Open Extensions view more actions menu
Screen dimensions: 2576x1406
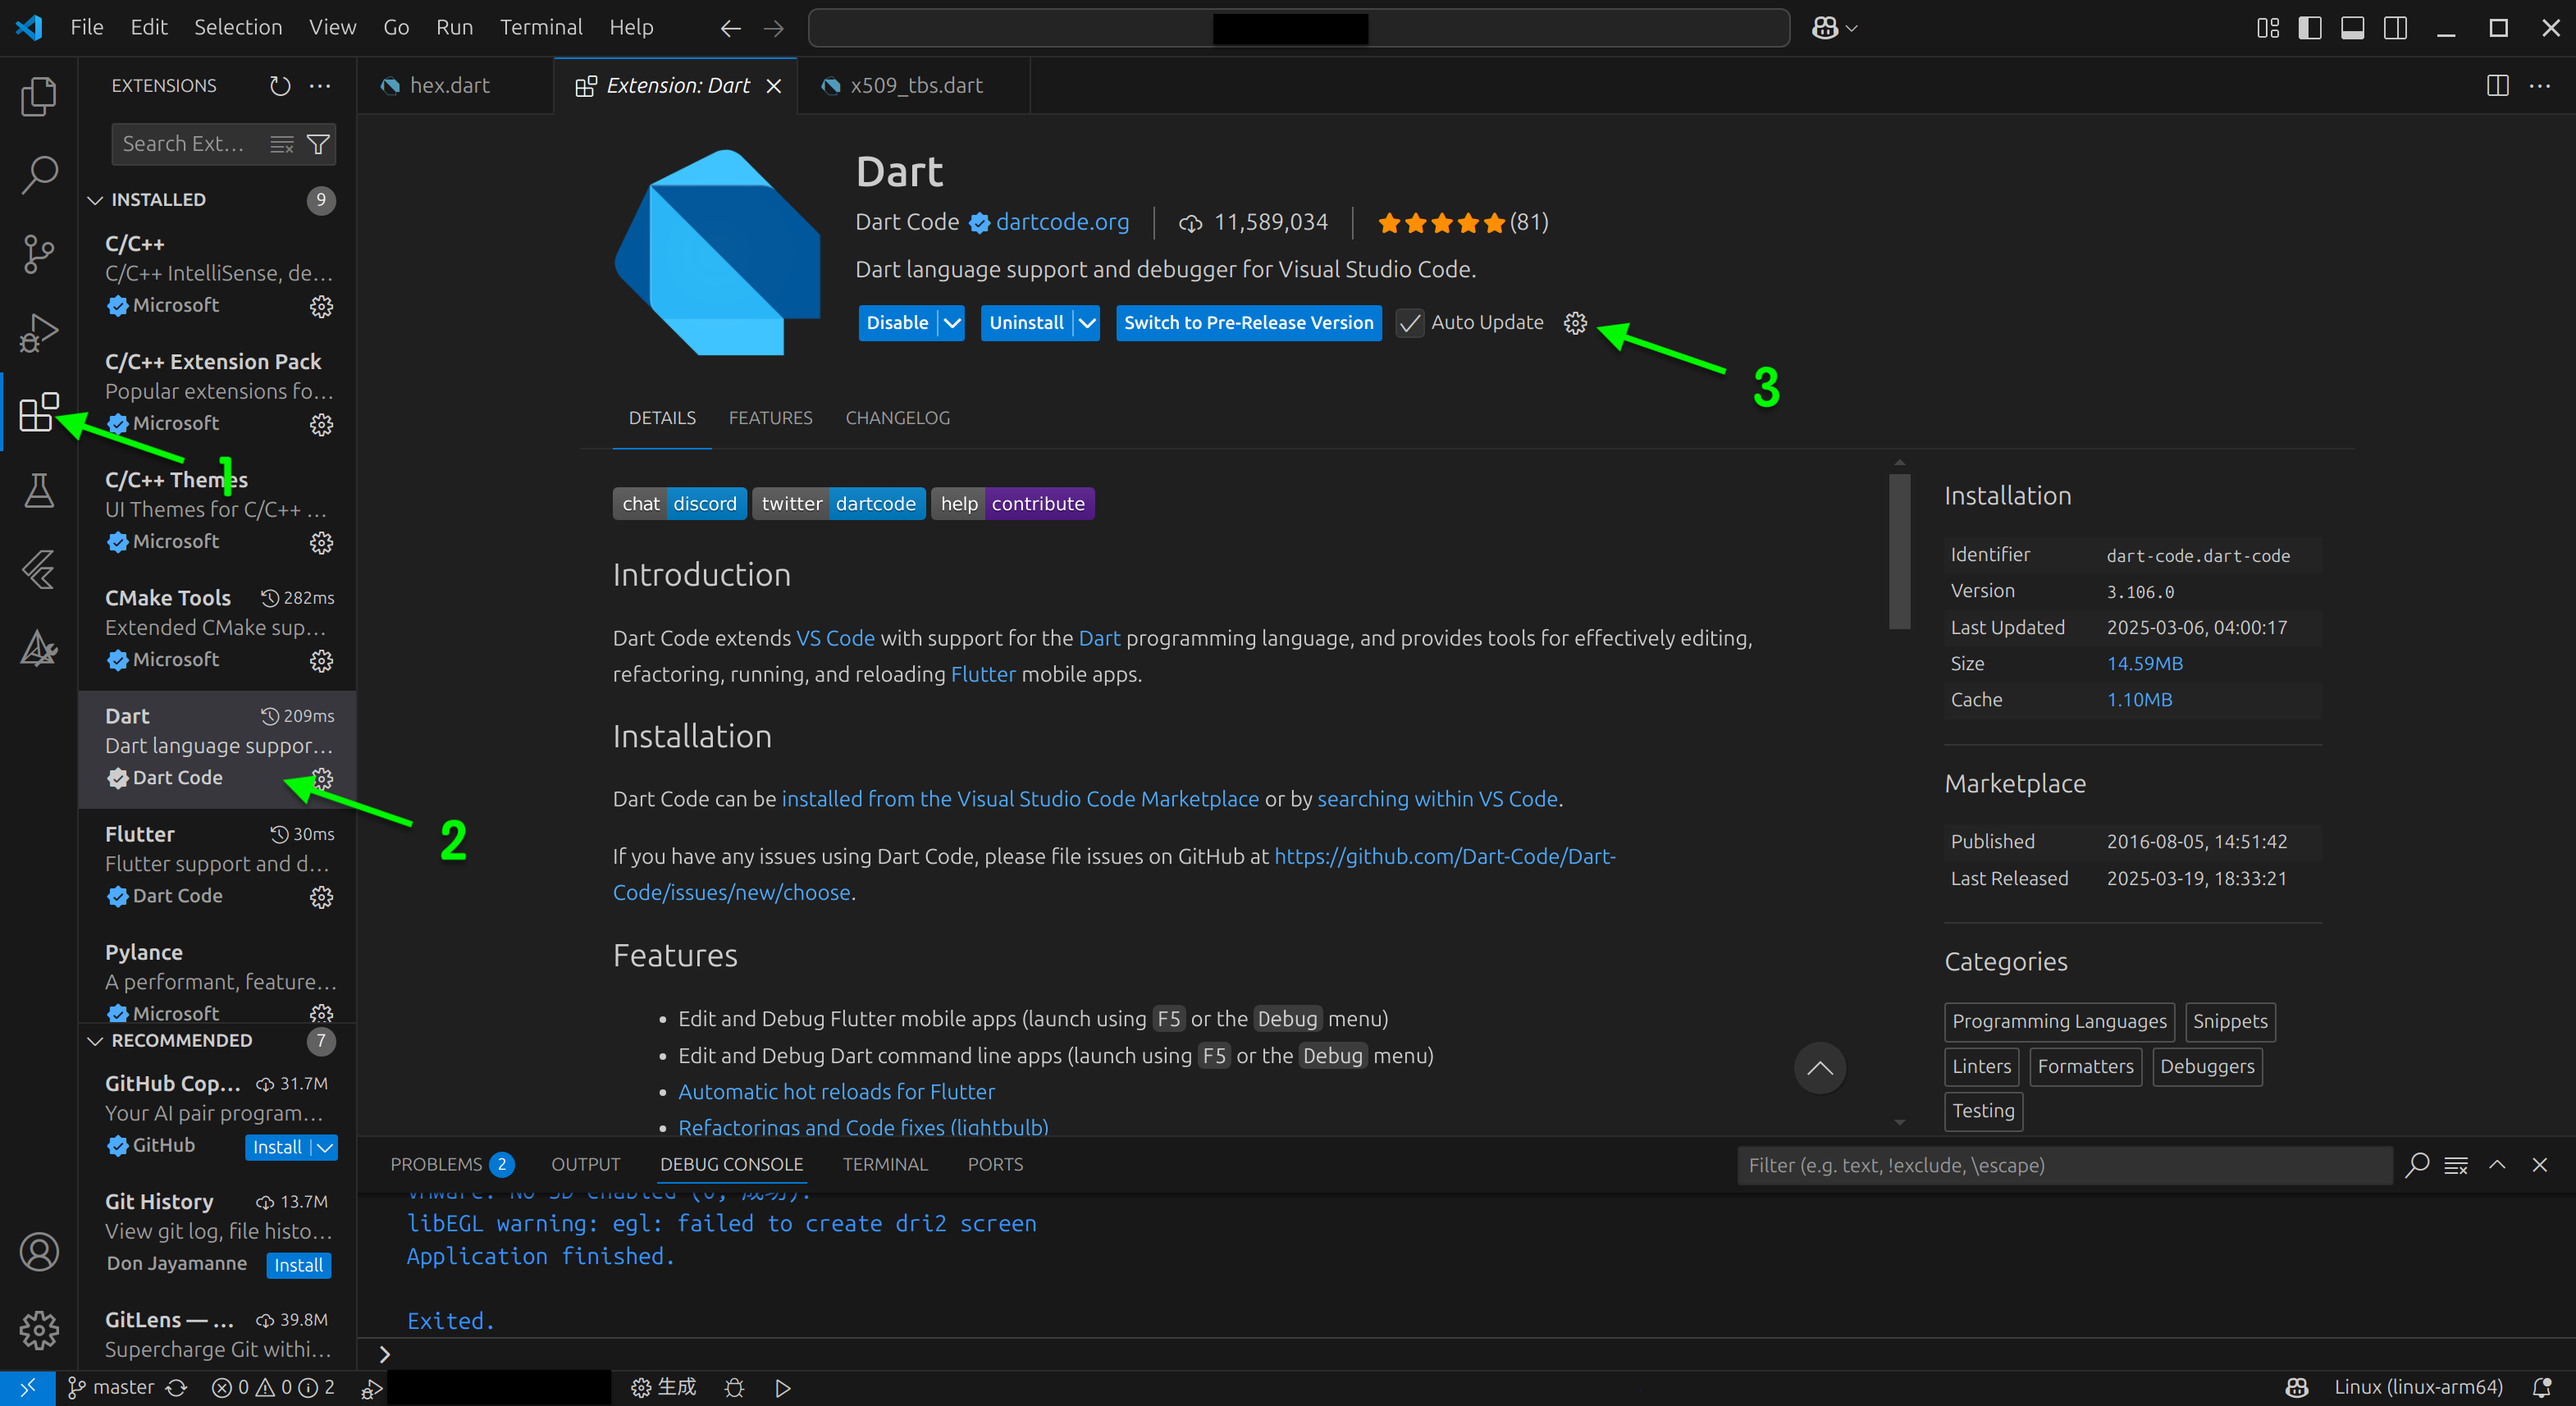(320, 86)
